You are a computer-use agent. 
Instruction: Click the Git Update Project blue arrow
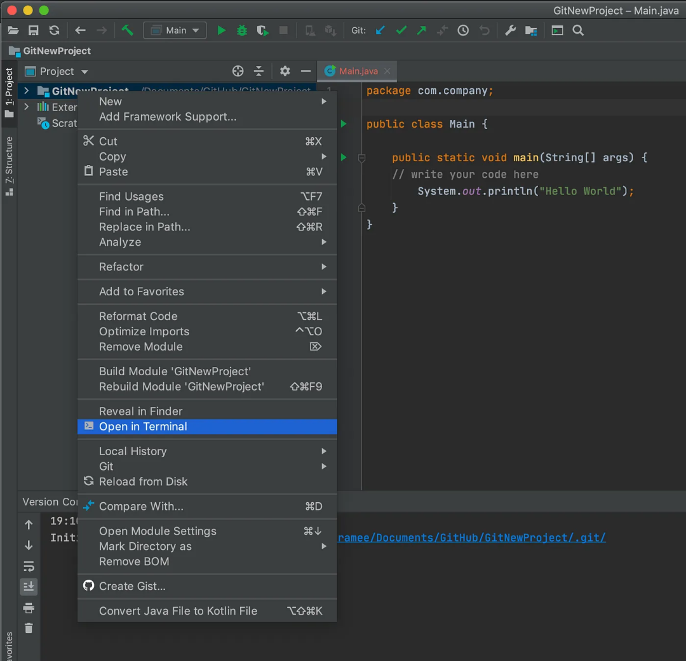pos(380,30)
